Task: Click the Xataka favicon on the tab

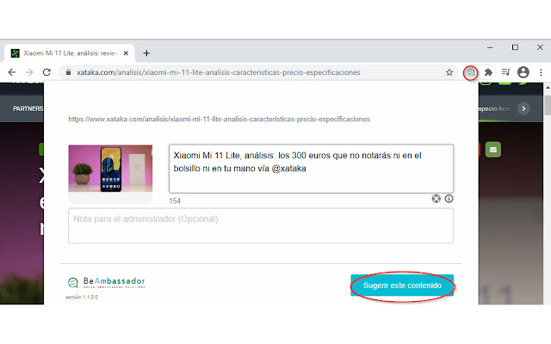Action: coord(15,53)
